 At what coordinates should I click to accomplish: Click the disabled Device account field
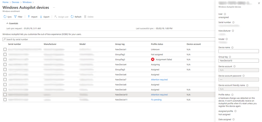(x=239, y=70)
